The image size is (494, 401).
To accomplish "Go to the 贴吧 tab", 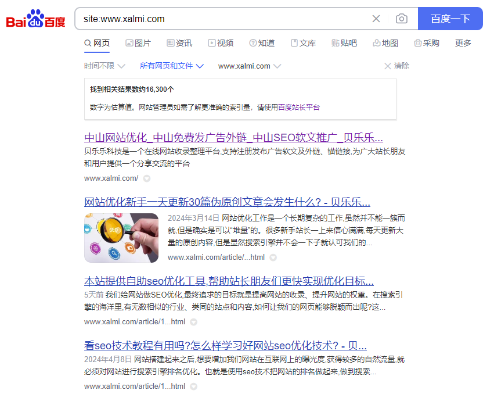I will pos(344,43).
